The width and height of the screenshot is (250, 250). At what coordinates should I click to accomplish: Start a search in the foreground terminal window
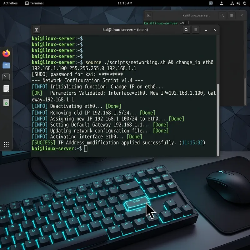point(186,30)
